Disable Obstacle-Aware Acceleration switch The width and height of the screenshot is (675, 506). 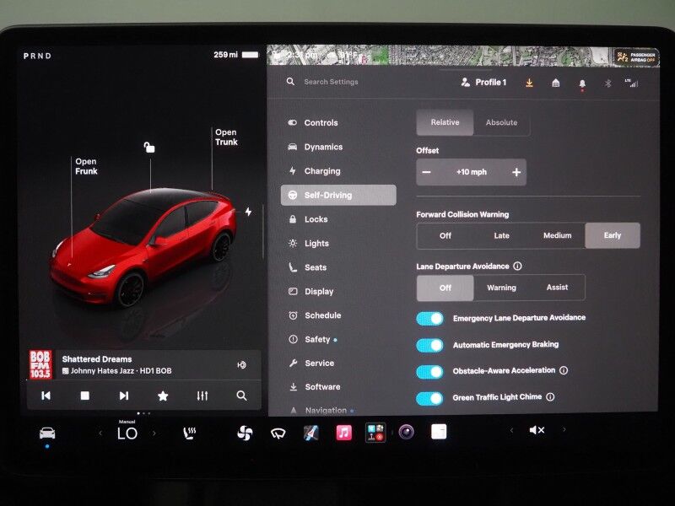point(429,372)
